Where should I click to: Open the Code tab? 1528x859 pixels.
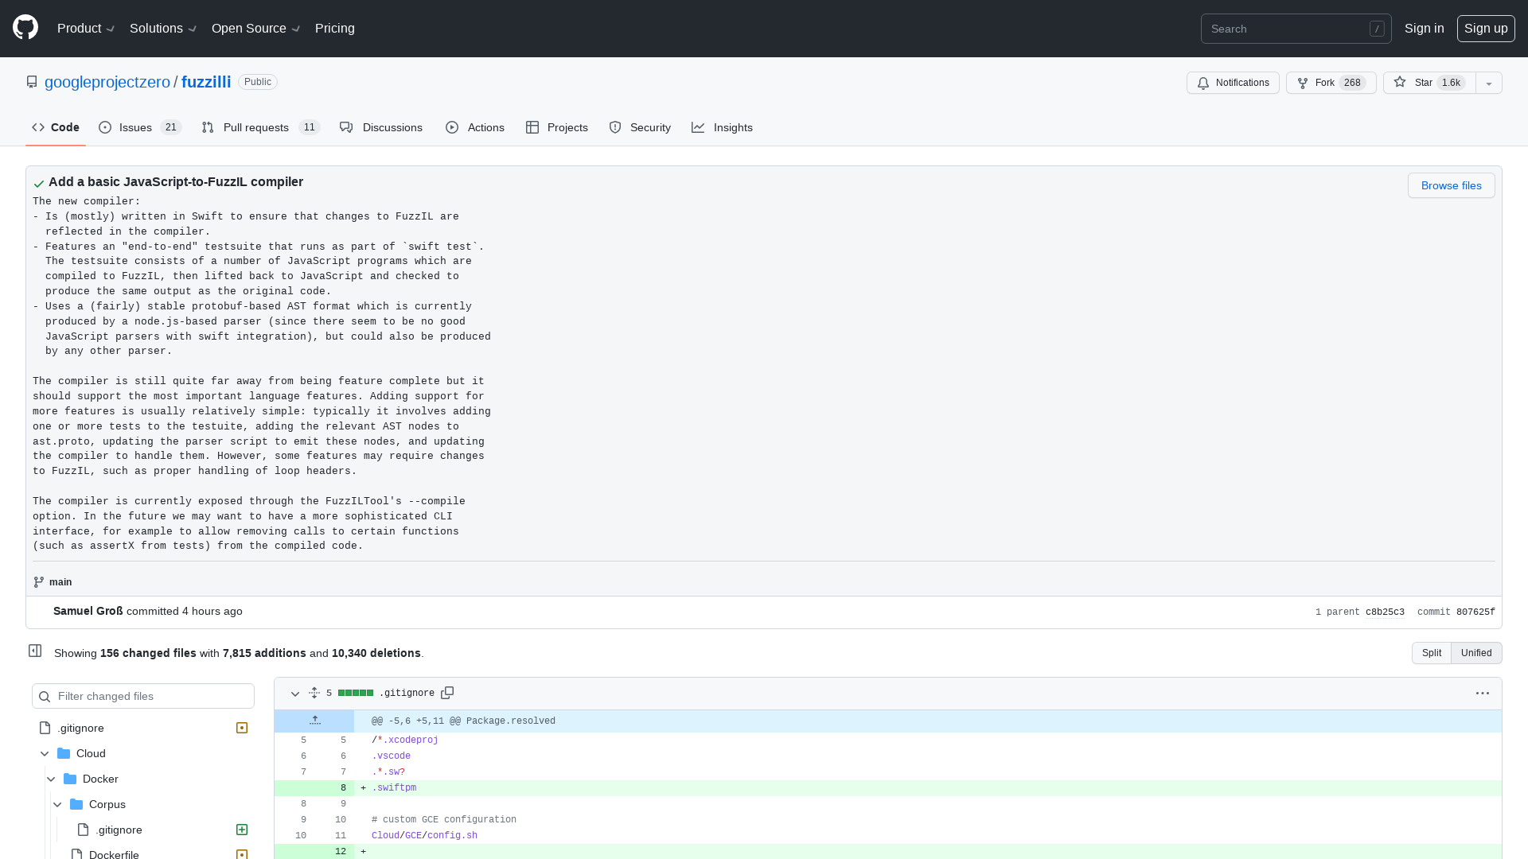click(x=56, y=127)
